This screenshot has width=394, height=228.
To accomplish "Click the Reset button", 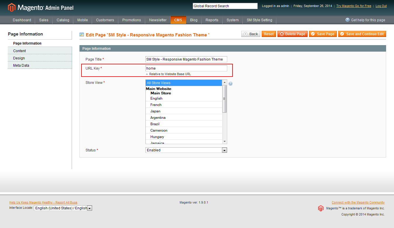I will point(269,34).
